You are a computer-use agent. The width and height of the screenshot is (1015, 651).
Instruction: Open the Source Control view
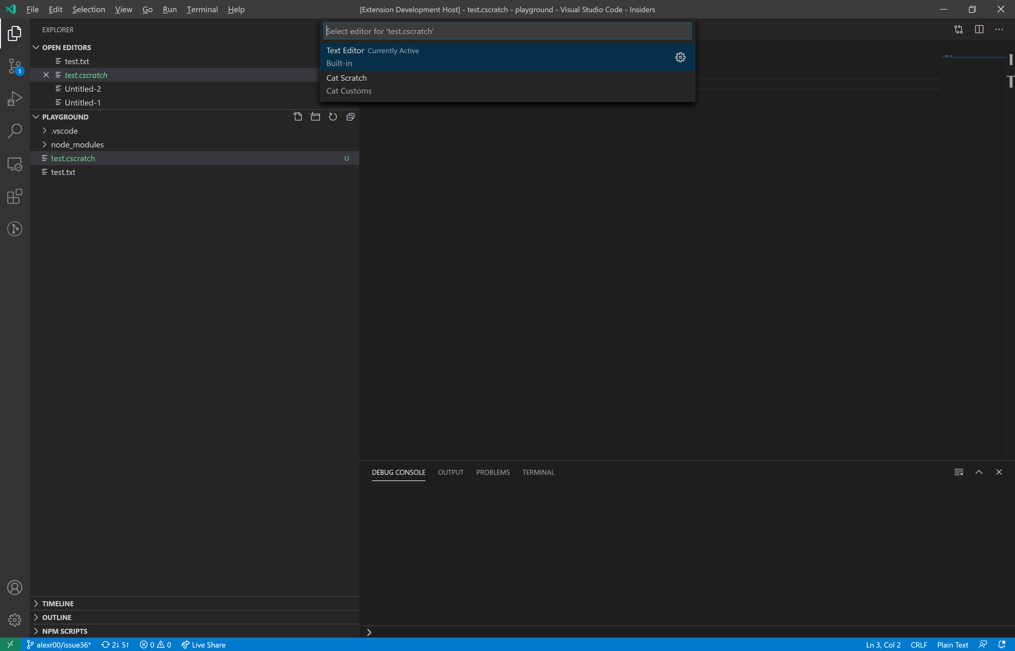click(14, 66)
